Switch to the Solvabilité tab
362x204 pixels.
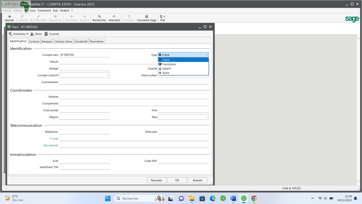(81, 41)
